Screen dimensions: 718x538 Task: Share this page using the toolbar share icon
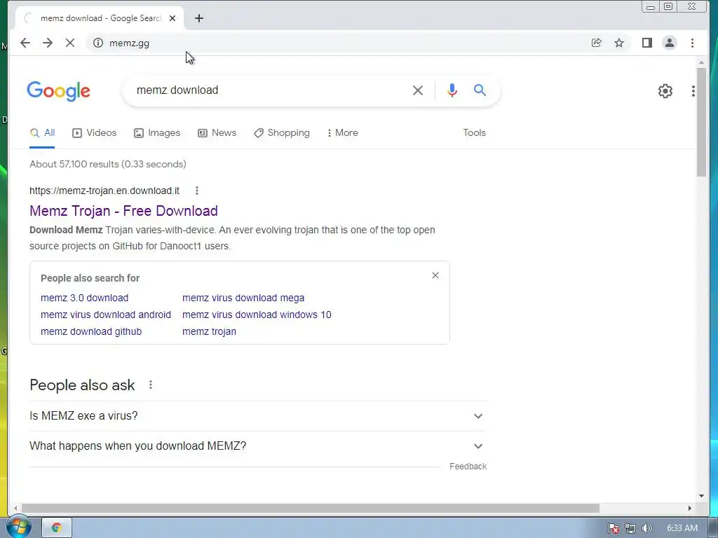pos(596,43)
